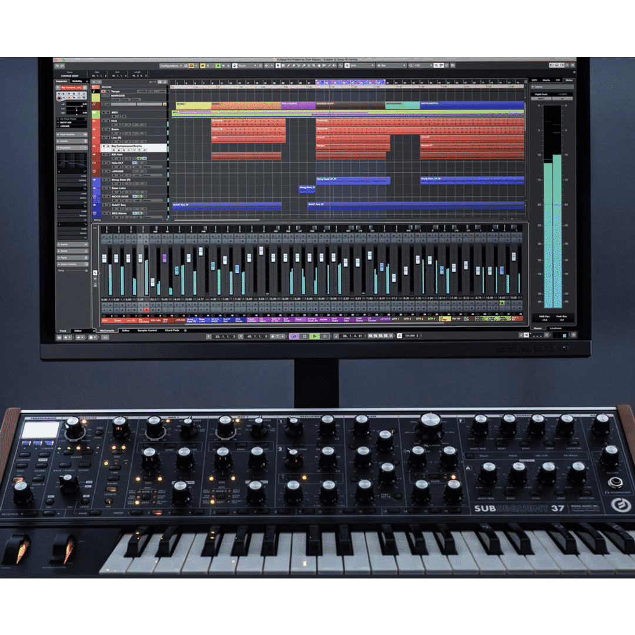Click the tempo value 124.000
635x635 pixels.
click(410, 336)
